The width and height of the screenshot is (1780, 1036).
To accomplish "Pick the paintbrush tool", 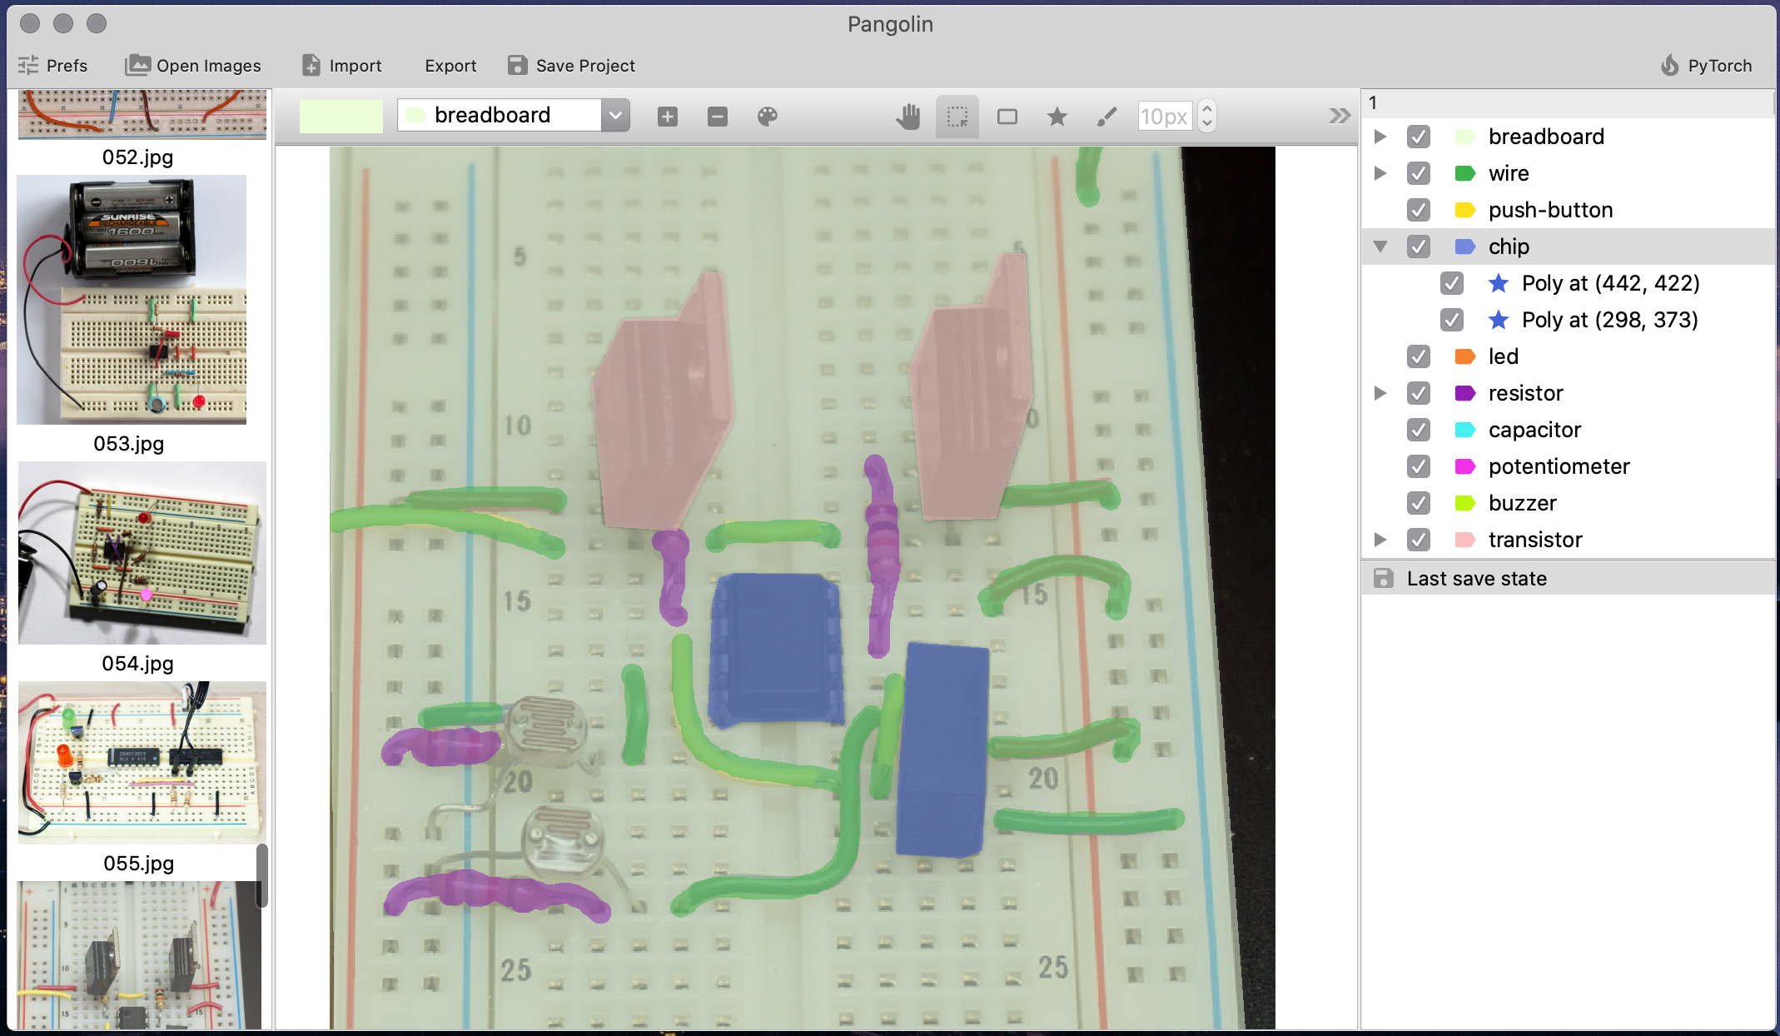I will (1106, 117).
